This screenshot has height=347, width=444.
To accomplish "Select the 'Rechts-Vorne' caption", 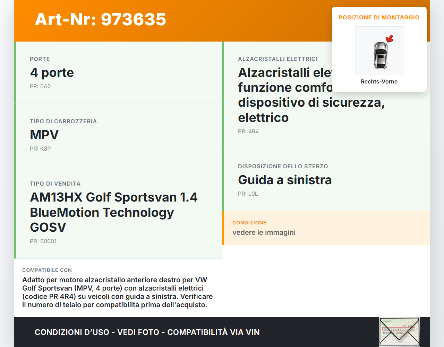I will (379, 82).
